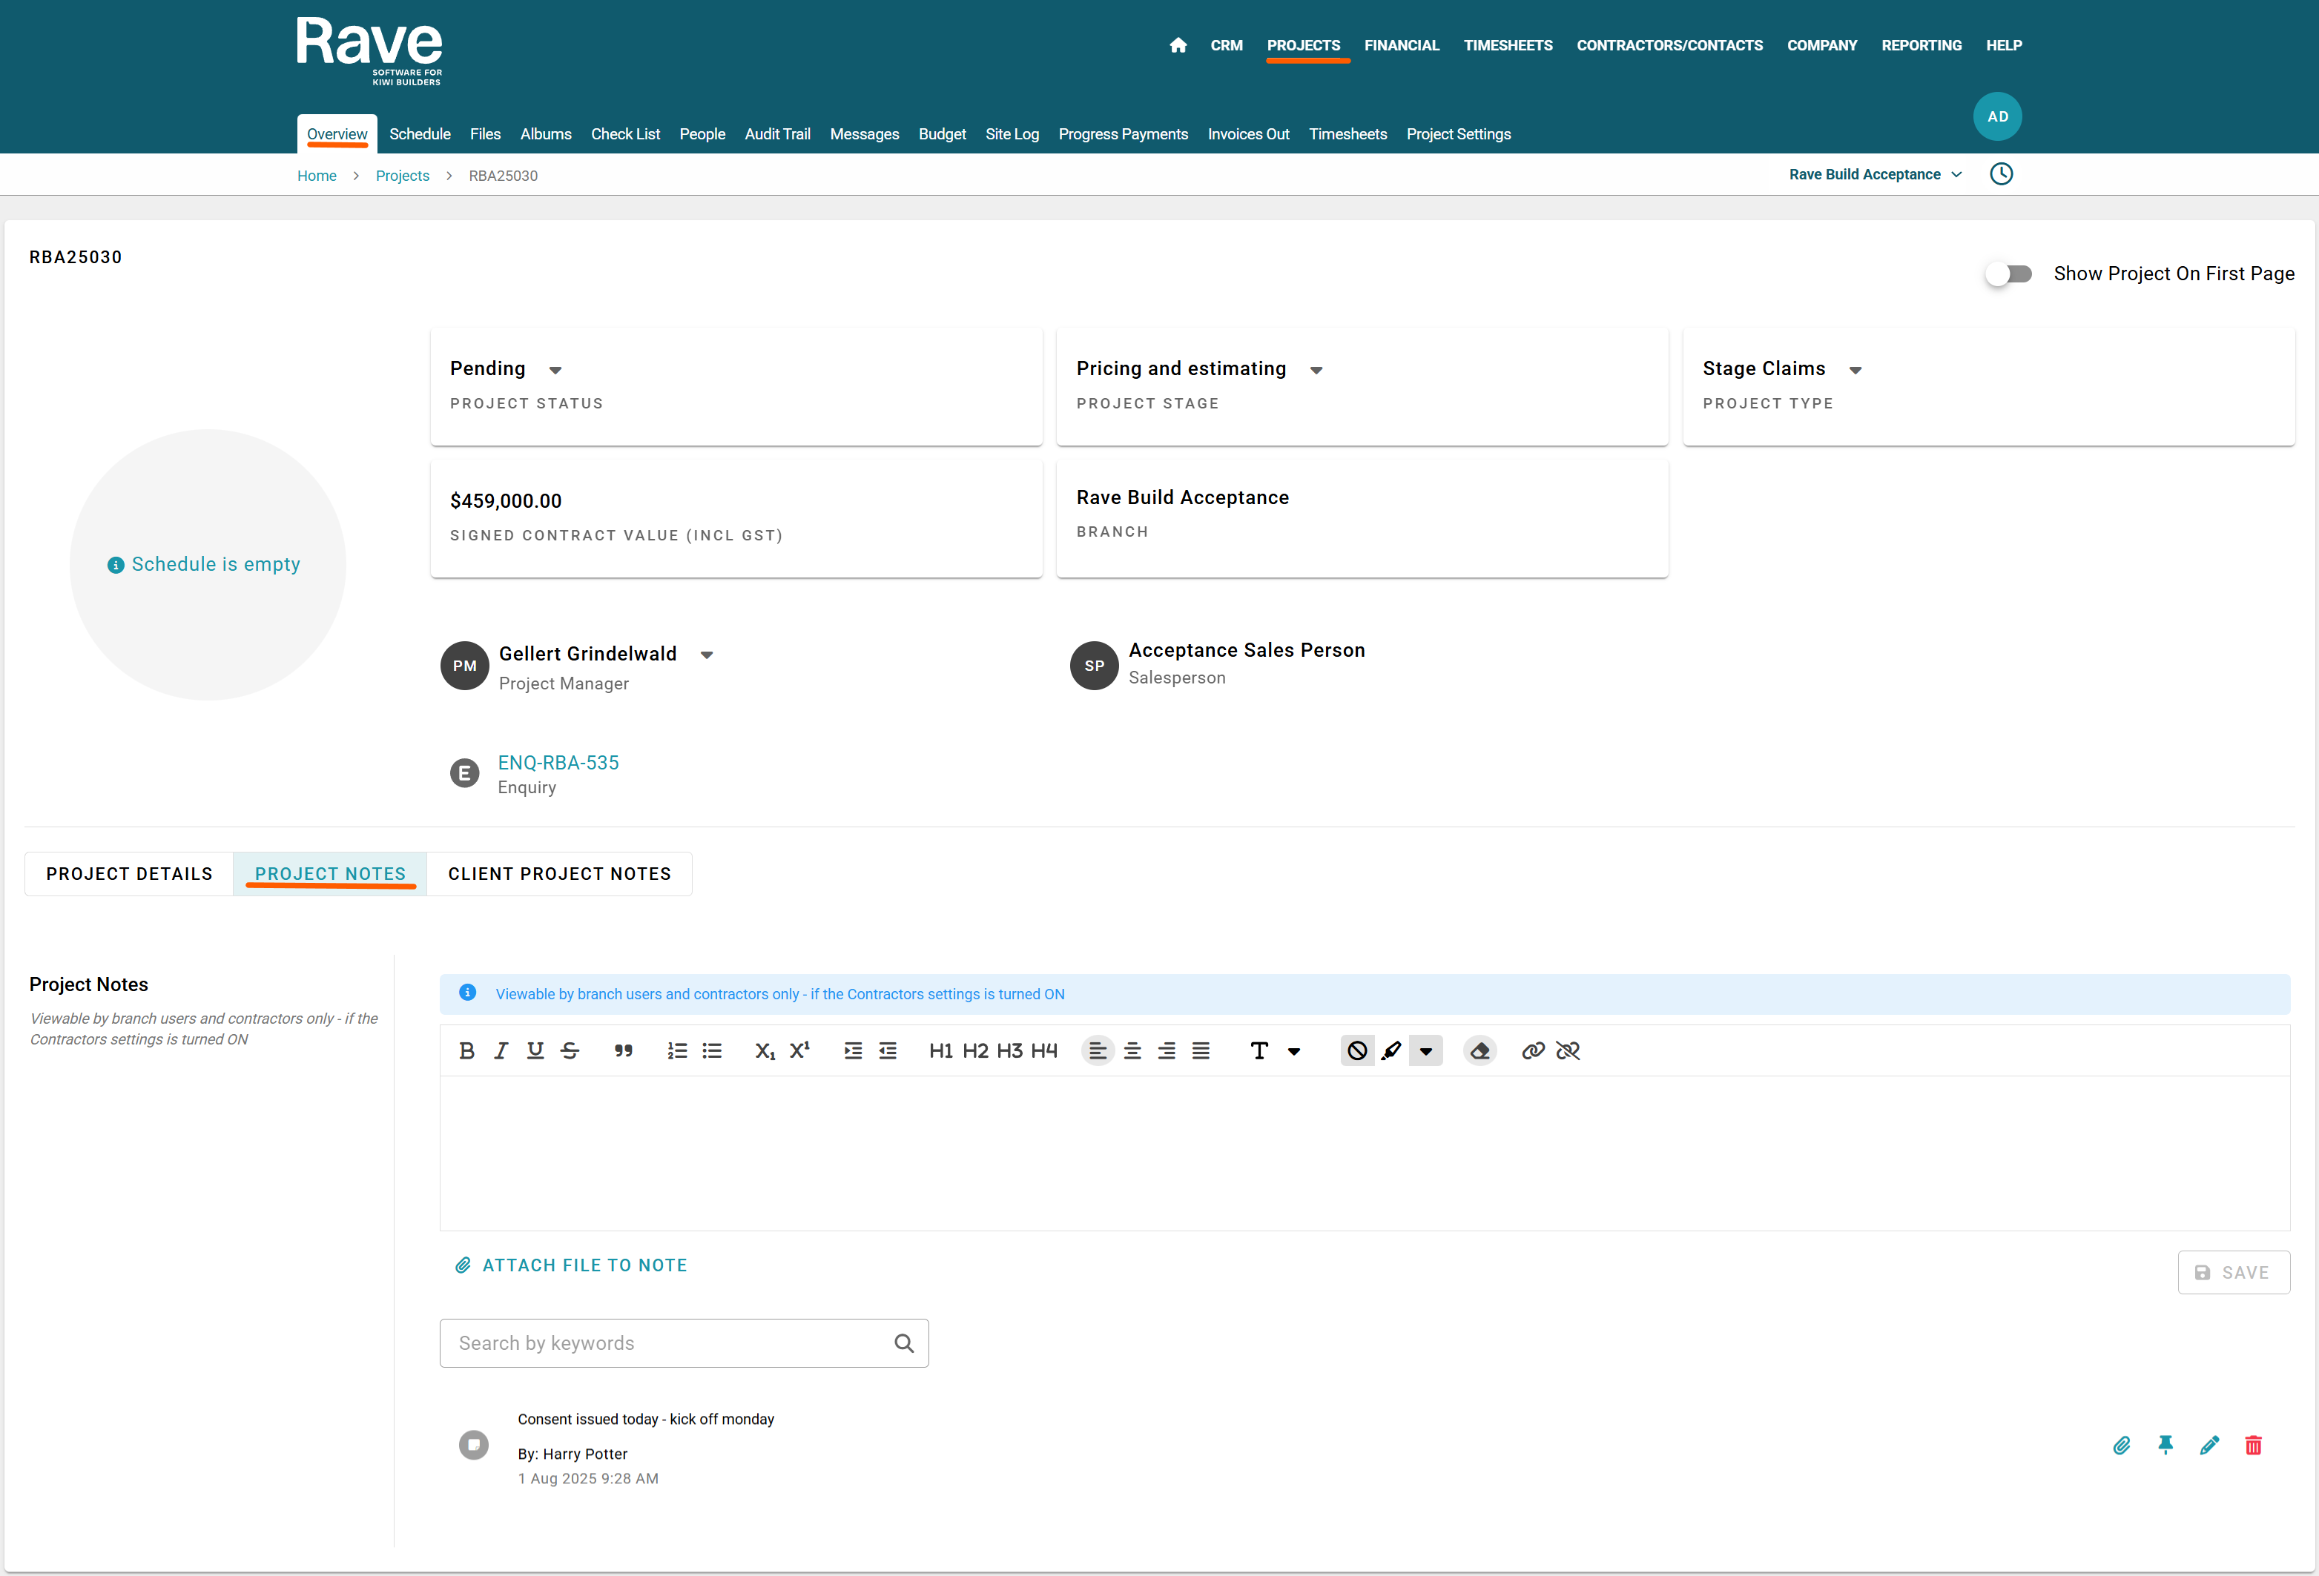Viewport: 2319px width, 1576px height.
Task: Apply H1 heading style
Action: click(941, 1050)
